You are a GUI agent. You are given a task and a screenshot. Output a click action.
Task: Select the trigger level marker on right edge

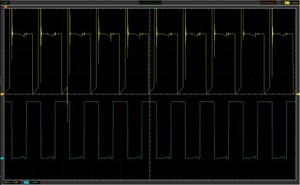[x=298, y=94]
